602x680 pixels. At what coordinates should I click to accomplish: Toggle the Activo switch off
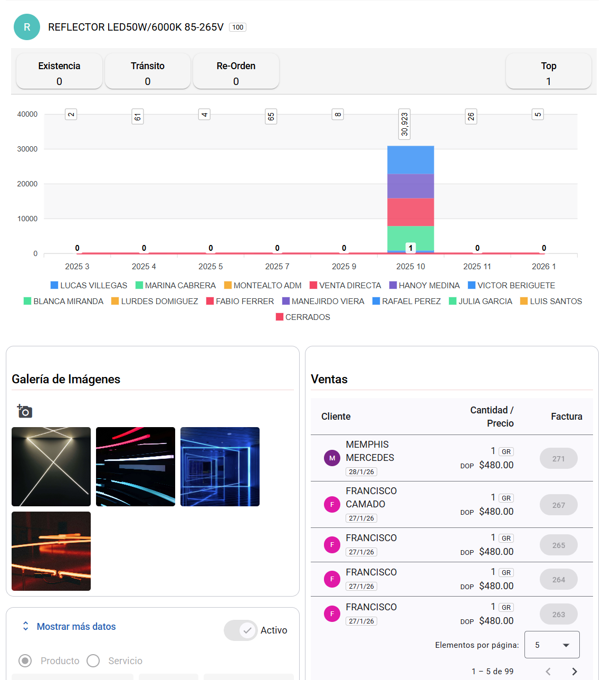click(x=241, y=630)
